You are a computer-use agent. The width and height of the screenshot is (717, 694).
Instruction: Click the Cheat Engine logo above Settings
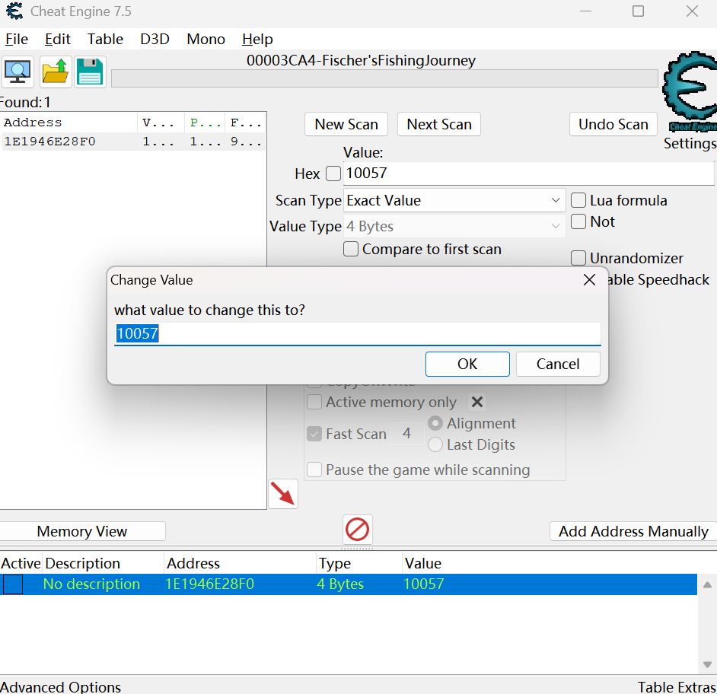690,91
